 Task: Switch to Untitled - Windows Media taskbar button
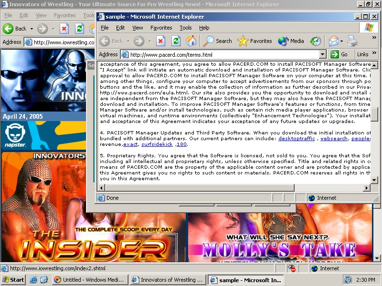(89, 280)
